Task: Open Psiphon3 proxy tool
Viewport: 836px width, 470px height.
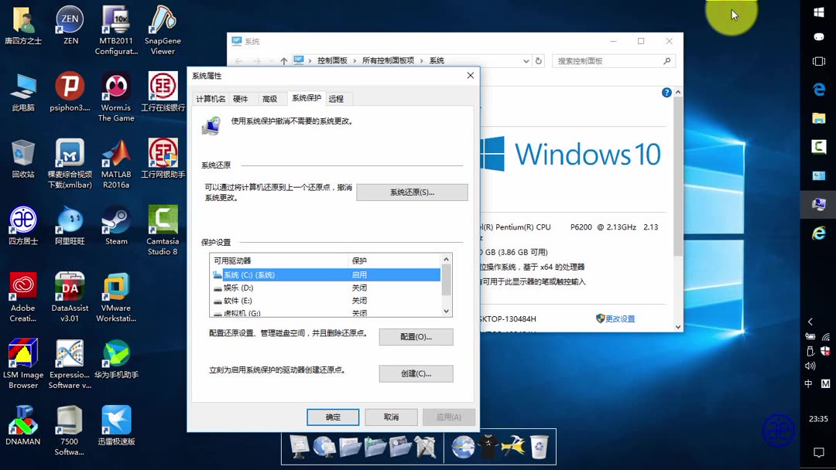Action: pos(69,89)
